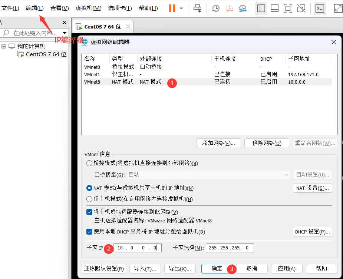
Task: Select NAT 模式 radio button
Action: coord(89,188)
